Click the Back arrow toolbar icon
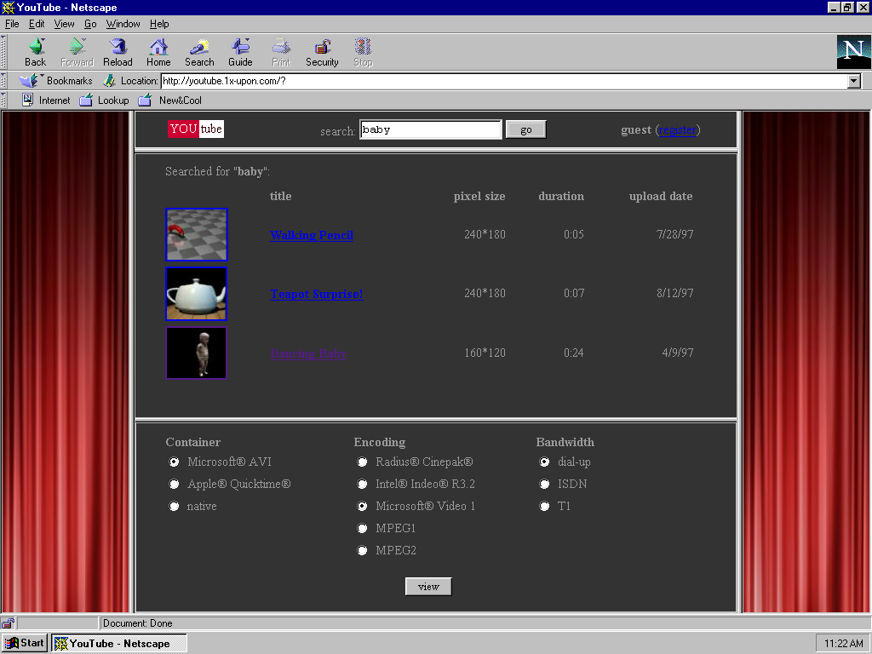872x654 pixels. coord(36,48)
